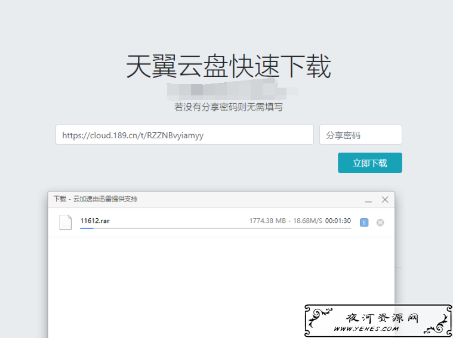This screenshot has height=338, width=453.
Task: Click the 1774.38 MB size text
Action: (x=267, y=221)
